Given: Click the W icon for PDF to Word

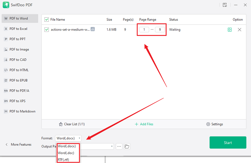Looking at the screenshot, I should (6, 19).
